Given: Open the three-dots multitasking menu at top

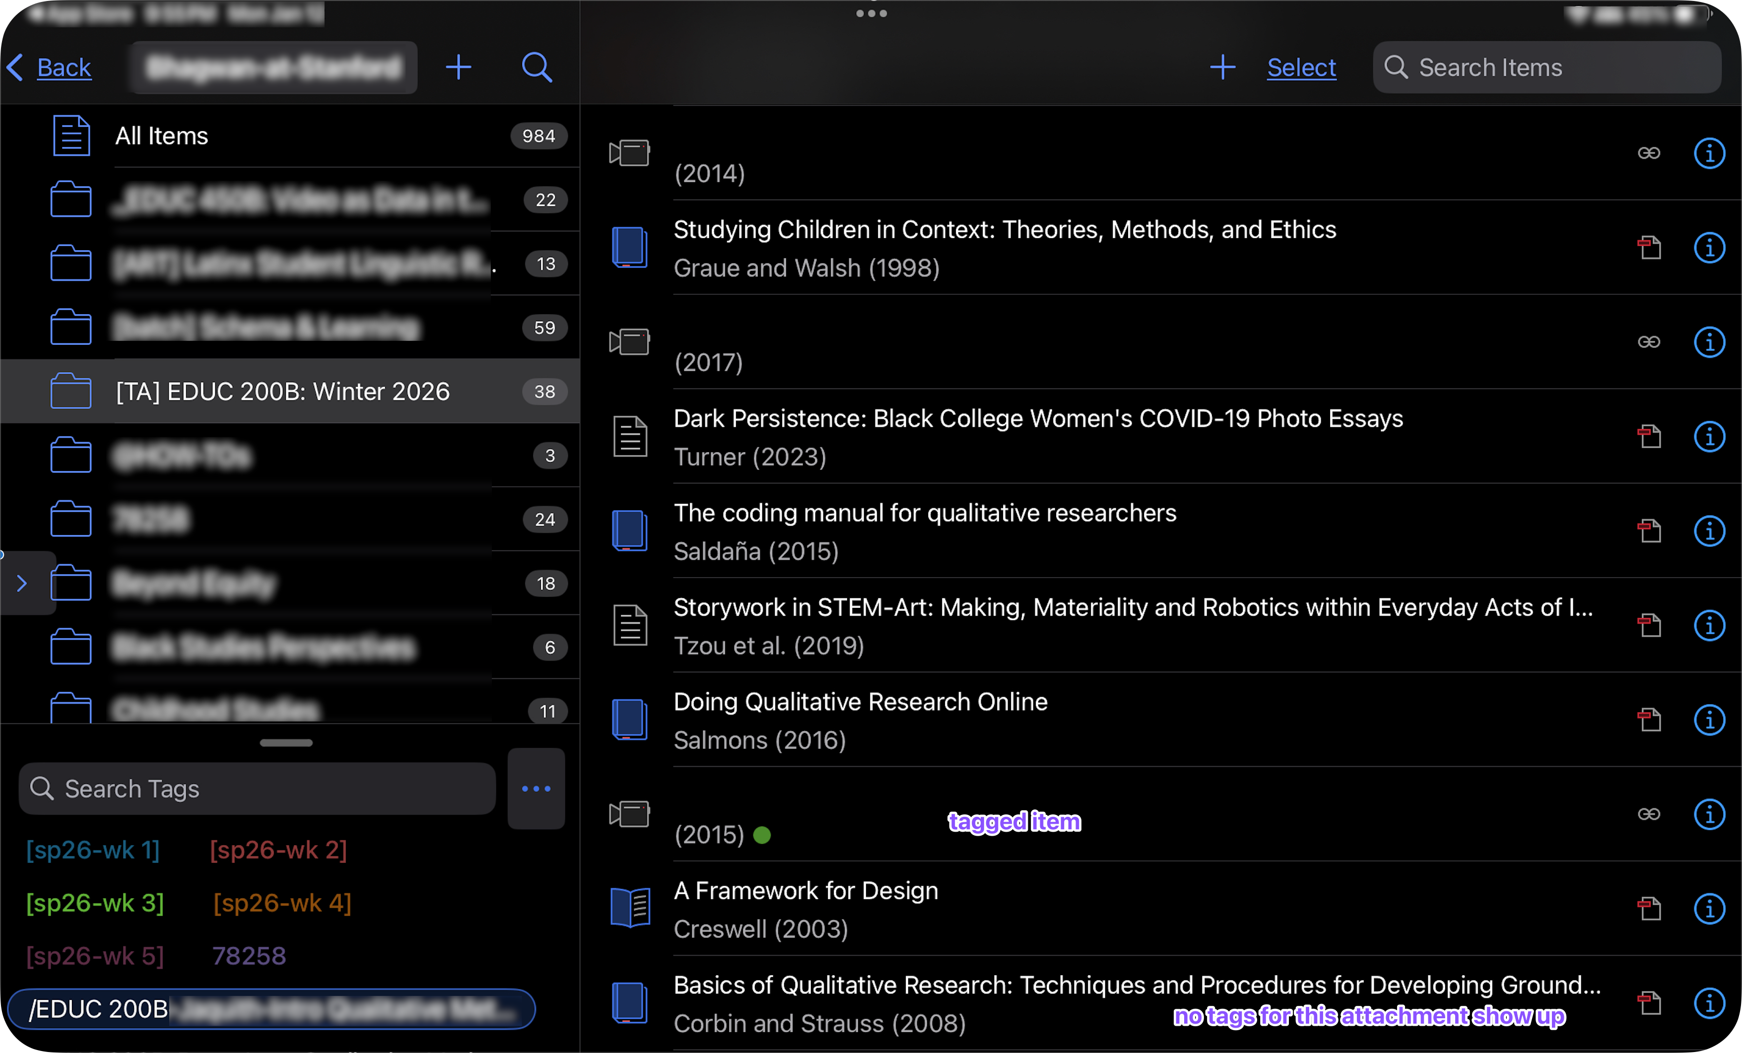Looking at the screenshot, I should tap(871, 13).
